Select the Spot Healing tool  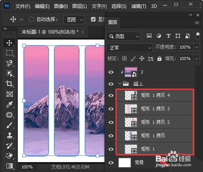click(9, 115)
